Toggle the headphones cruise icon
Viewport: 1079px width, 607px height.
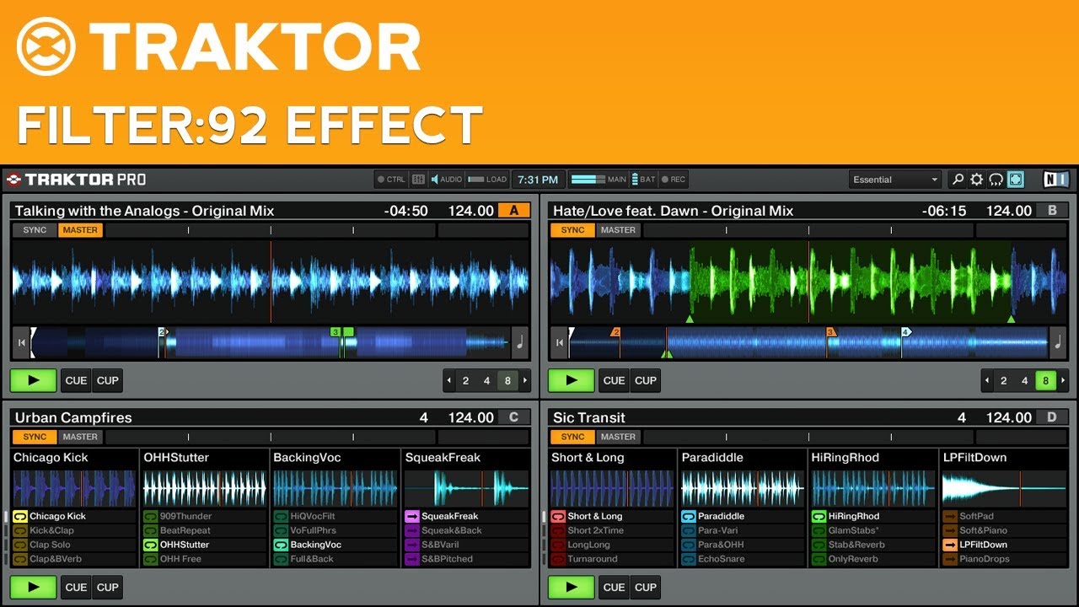(996, 180)
